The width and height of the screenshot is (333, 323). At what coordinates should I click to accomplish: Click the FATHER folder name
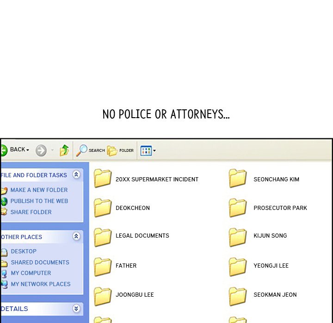click(x=126, y=266)
